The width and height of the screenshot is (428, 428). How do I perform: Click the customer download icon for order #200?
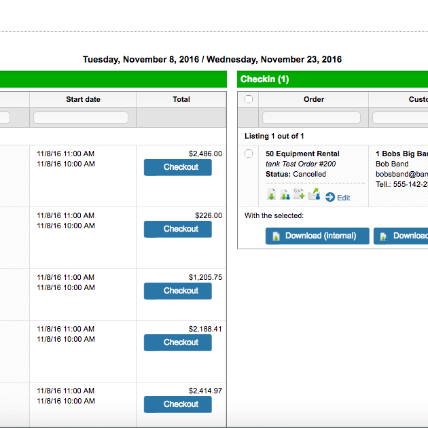coord(285,196)
